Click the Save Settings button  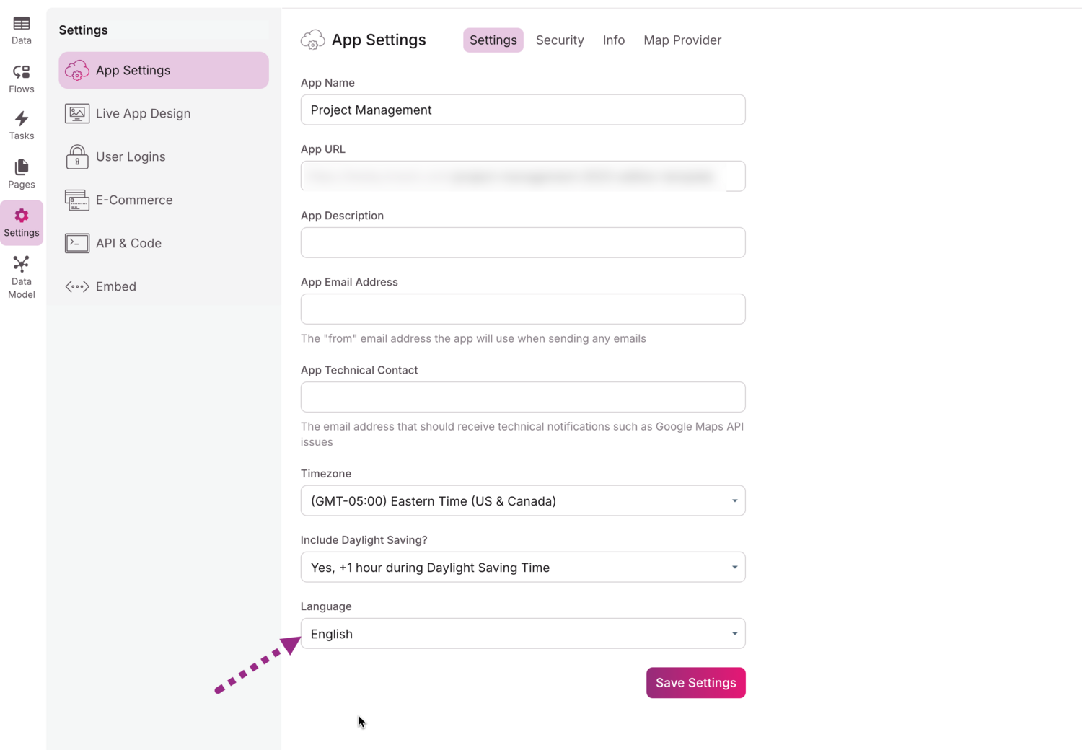pos(695,683)
